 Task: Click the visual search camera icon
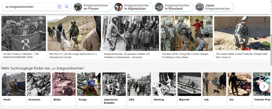point(59,7)
